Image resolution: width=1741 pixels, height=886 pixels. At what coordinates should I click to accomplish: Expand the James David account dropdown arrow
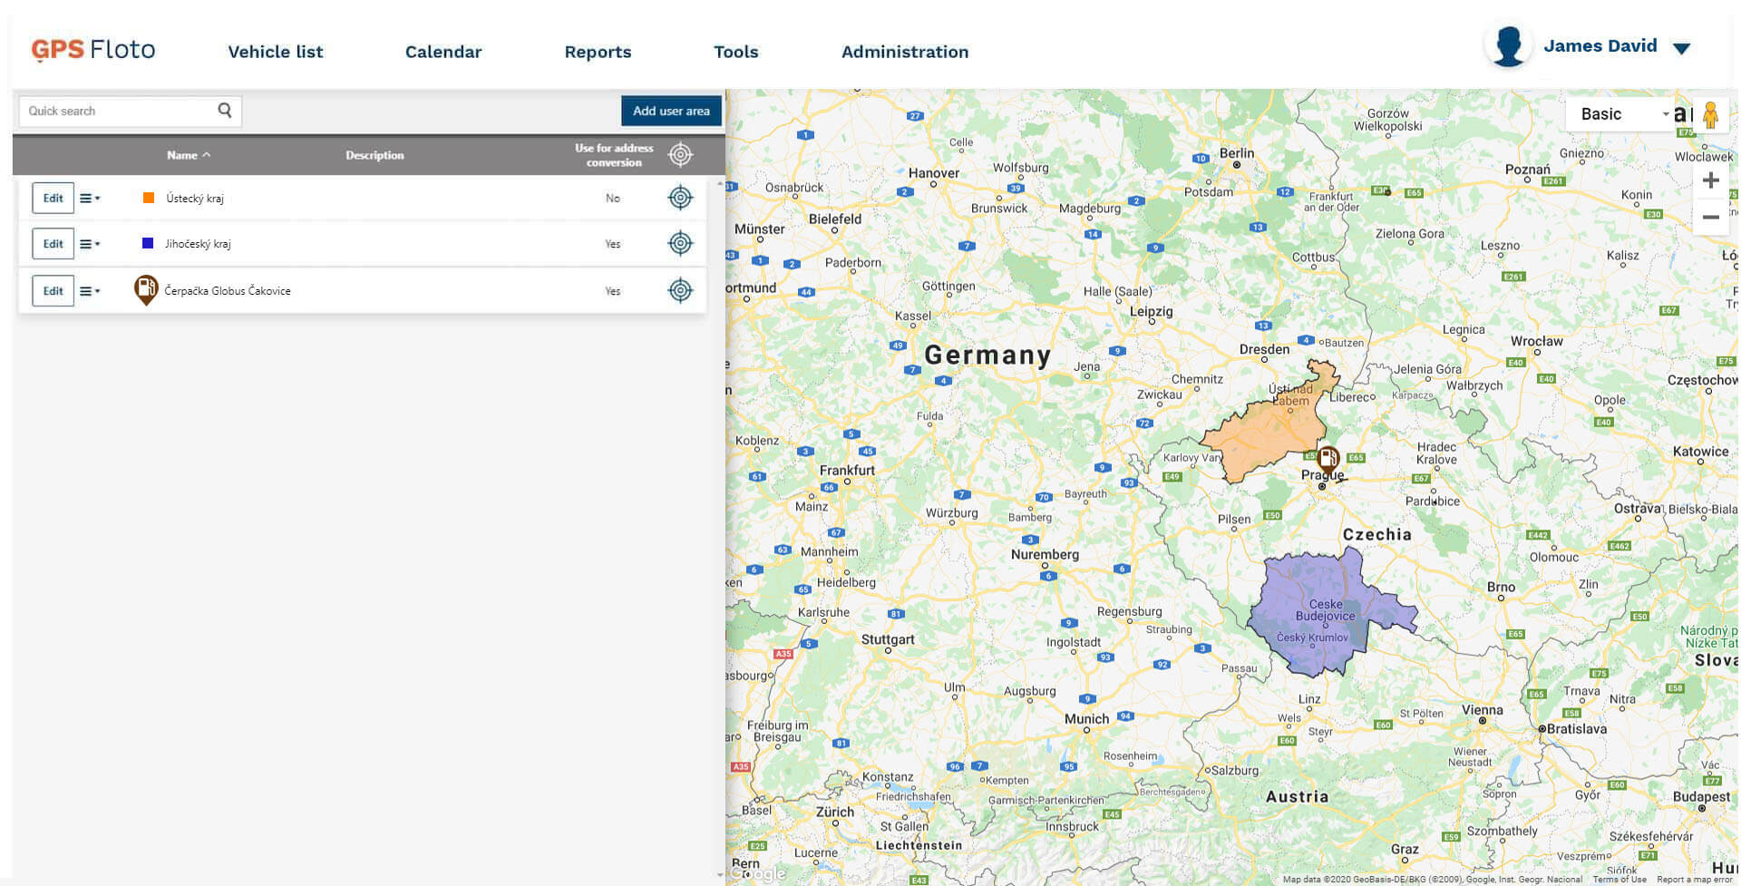pyautogui.click(x=1682, y=49)
